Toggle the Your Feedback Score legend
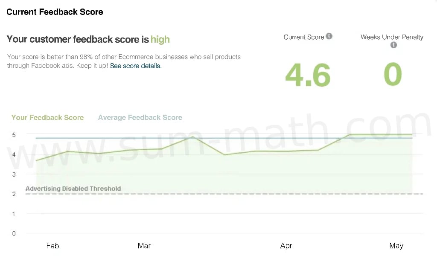 pos(47,117)
